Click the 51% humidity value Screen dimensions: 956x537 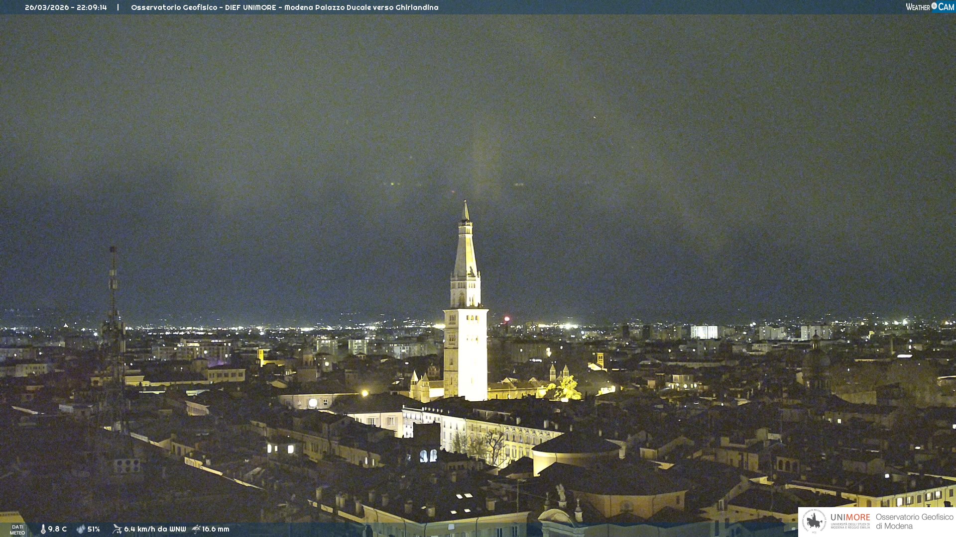[x=94, y=529]
